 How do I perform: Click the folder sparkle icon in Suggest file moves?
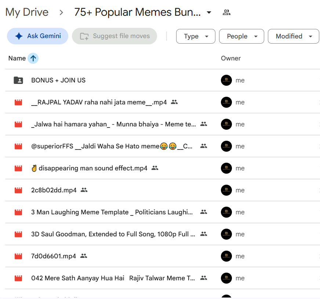pyautogui.click(x=84, y=36)
